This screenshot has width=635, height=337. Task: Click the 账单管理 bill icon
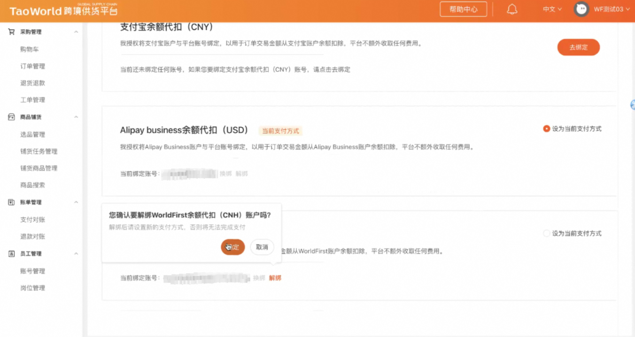point(12,202)
